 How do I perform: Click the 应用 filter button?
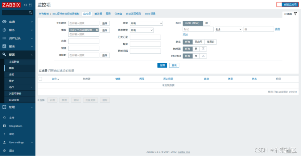pyautogui.click(x=162, y=65)
